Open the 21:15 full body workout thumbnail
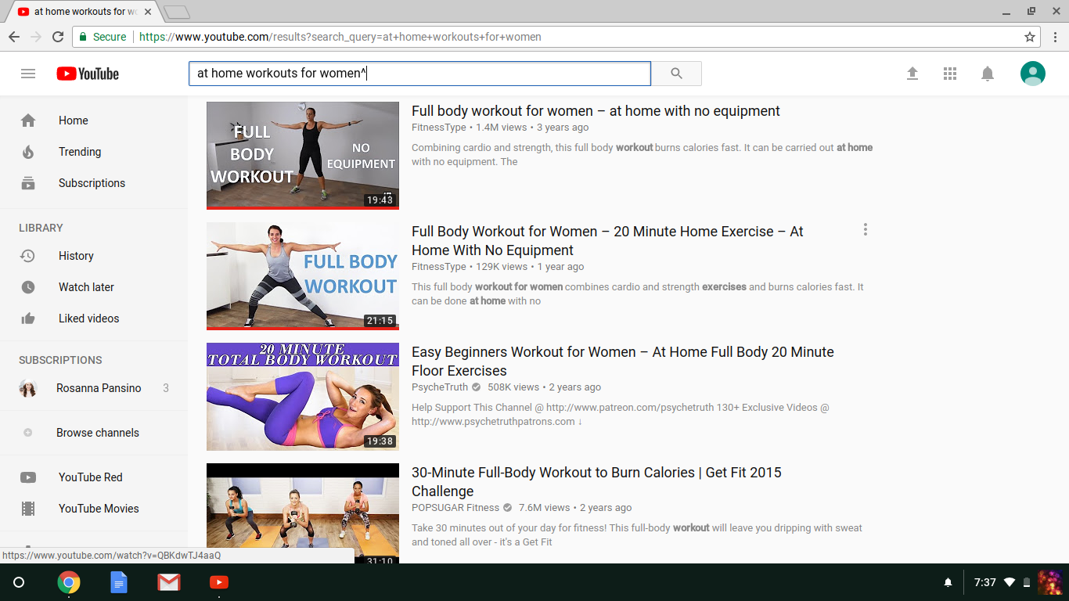Screen dimensions: 1069x601 click(303, 276)
